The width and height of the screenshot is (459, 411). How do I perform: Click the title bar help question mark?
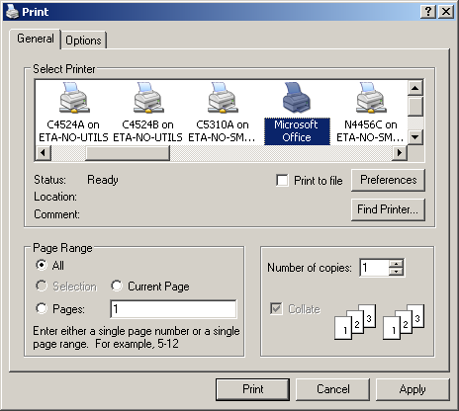tap(428, 12)
